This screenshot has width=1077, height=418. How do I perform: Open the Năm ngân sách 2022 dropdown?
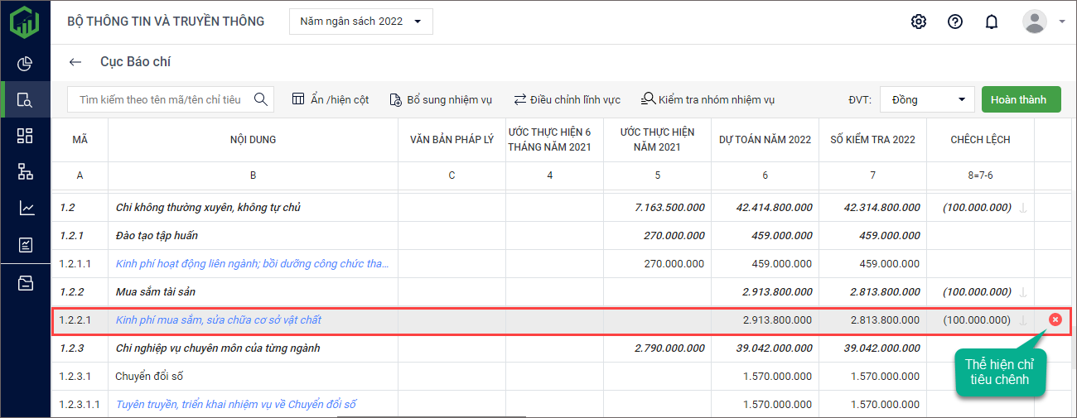(360, 22)
